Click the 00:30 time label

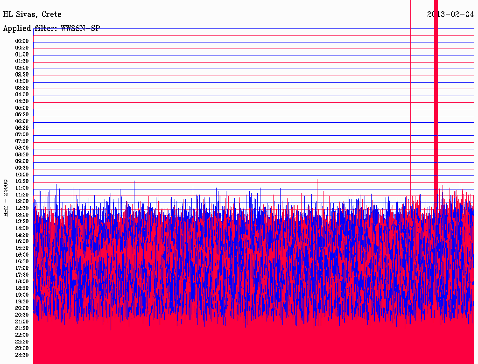pos(22,48)
